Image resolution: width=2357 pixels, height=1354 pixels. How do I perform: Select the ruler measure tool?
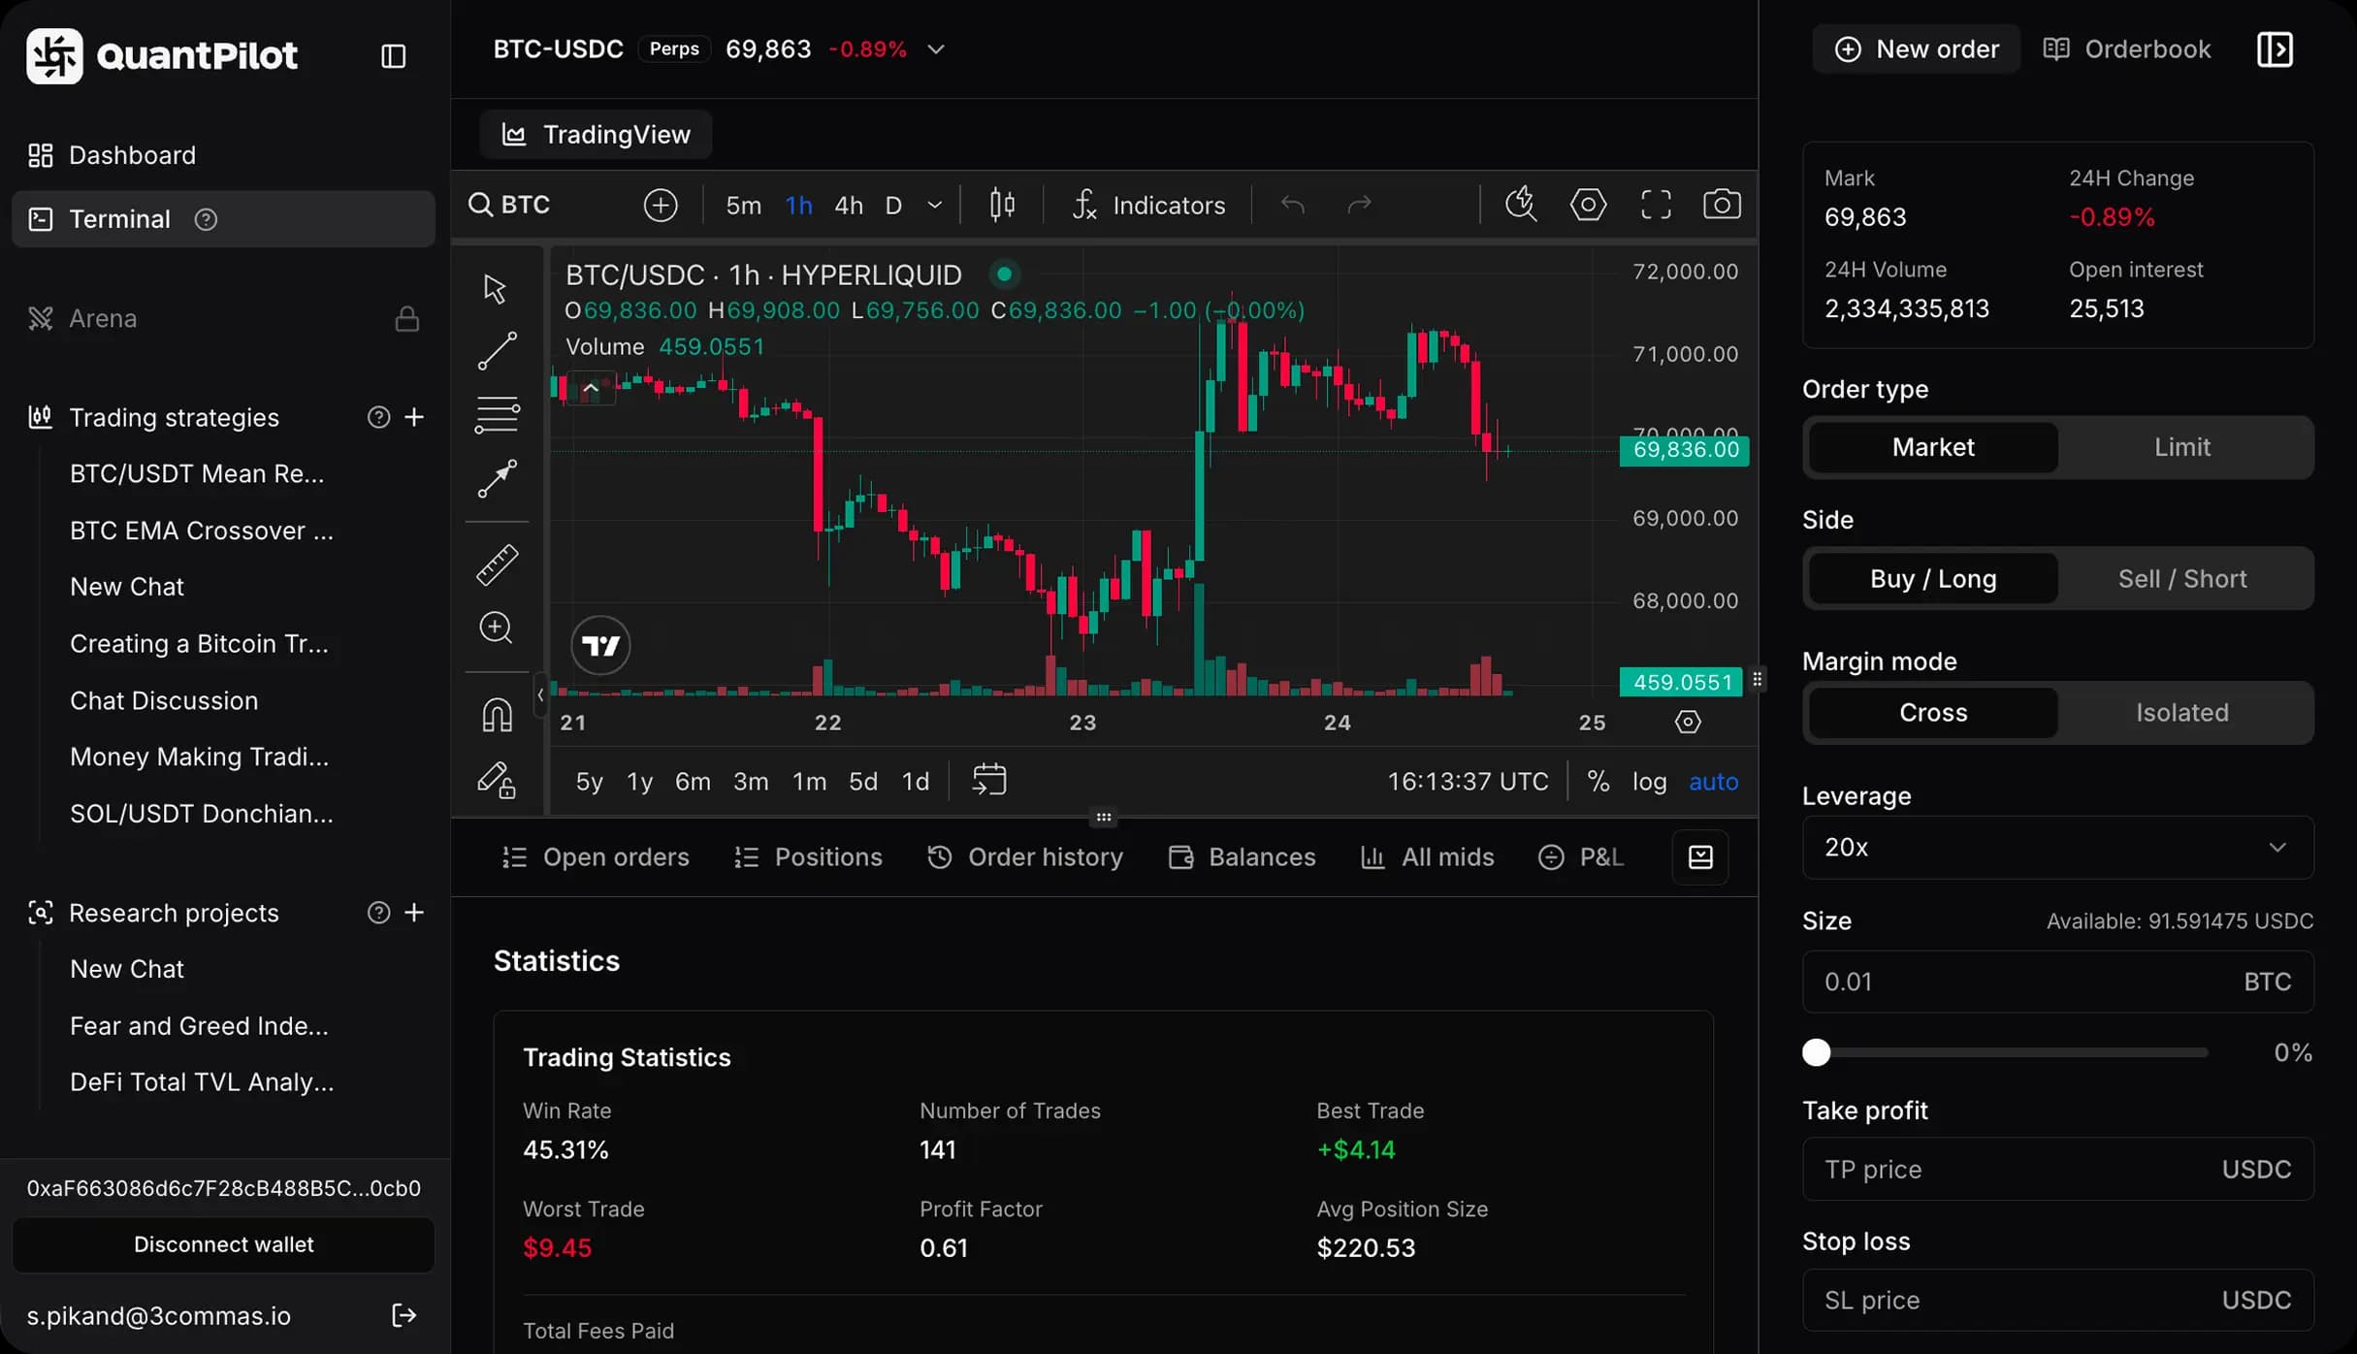(x=497, y=564)
